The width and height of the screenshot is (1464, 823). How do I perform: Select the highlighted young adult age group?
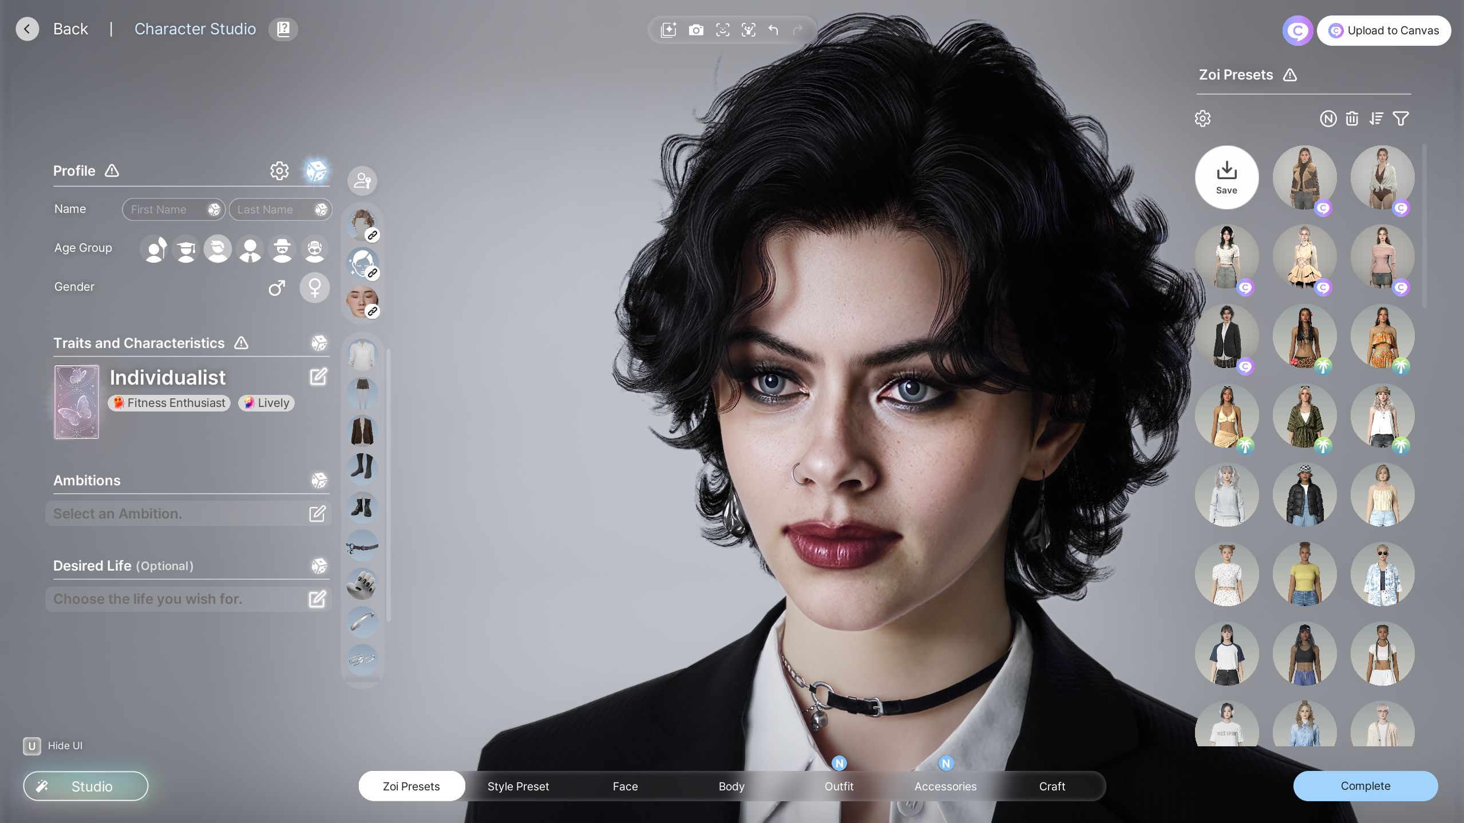(x=217, y=250)
